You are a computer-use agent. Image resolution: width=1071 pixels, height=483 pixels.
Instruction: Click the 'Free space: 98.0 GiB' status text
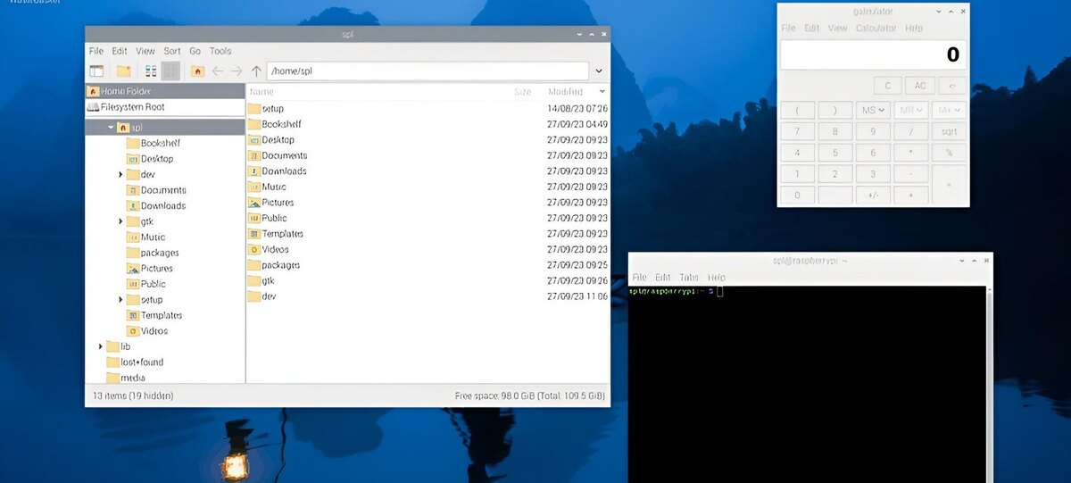(x=495, y=396)
